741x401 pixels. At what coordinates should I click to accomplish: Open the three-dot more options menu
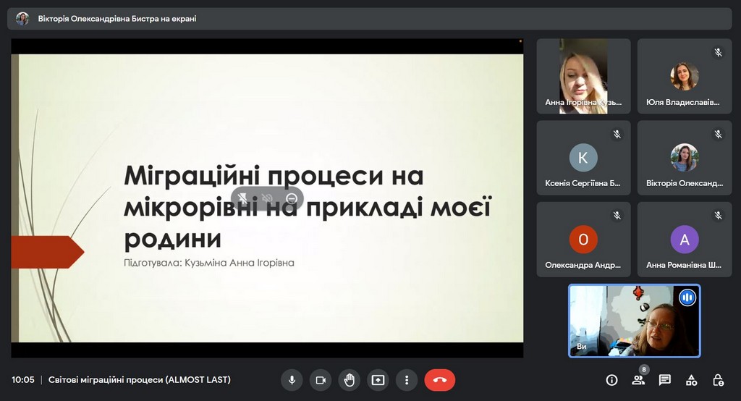(x=407, y=380)
